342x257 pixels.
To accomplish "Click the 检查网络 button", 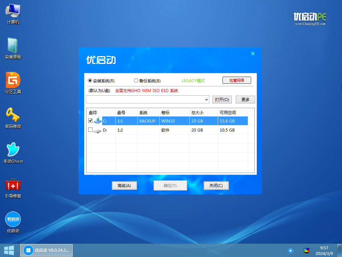I will tap(237, 80).
